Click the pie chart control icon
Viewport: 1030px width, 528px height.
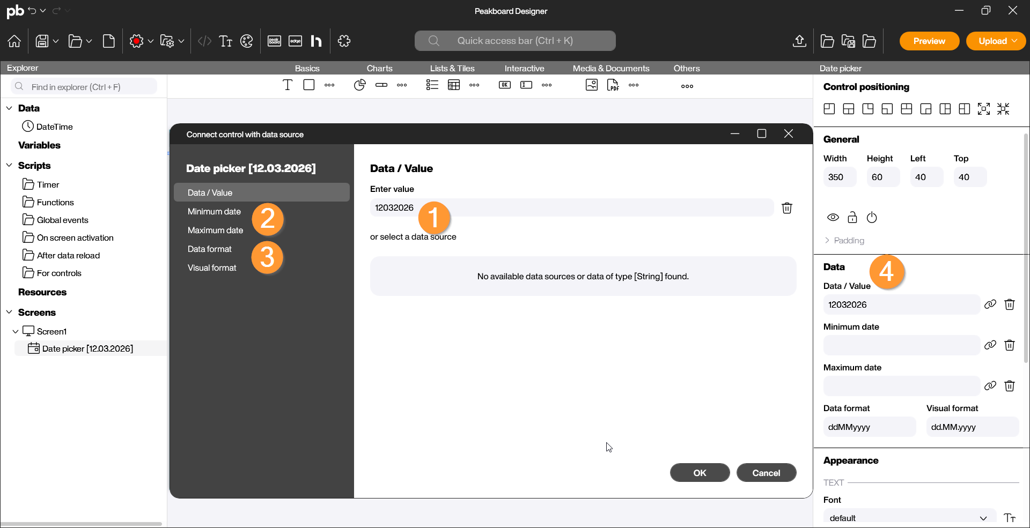click(x=359, y=85)
